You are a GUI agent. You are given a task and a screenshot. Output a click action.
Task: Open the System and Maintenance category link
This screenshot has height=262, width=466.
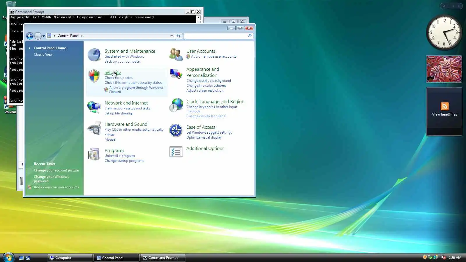click(x=130, y=51)
